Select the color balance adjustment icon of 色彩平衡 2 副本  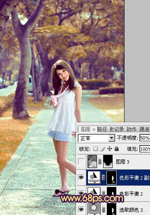(x=94, y=177)
